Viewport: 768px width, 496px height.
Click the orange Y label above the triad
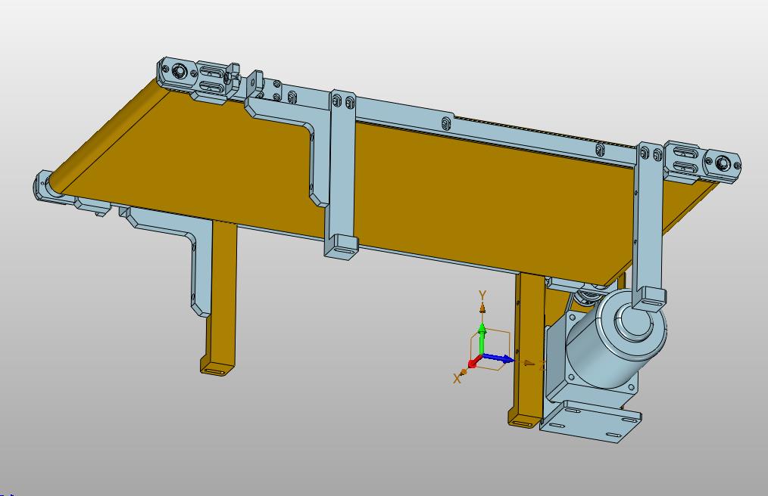coord(482,295)
